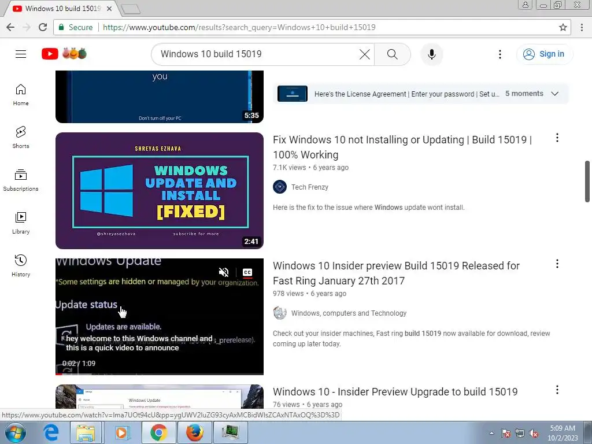592x444 pixels.
Task: Click the Secure site info label
Action: tap(76, 27)
